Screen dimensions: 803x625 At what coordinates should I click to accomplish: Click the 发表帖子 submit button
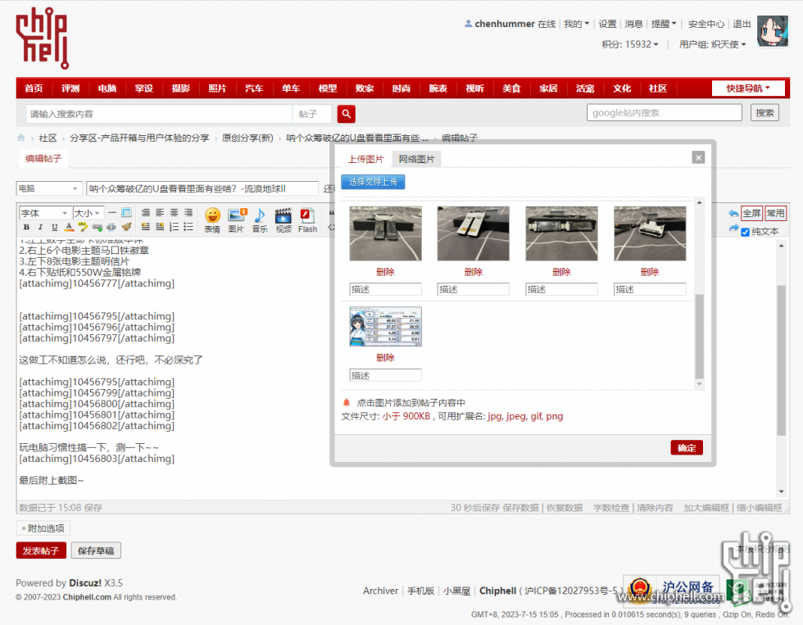[41, 550]
